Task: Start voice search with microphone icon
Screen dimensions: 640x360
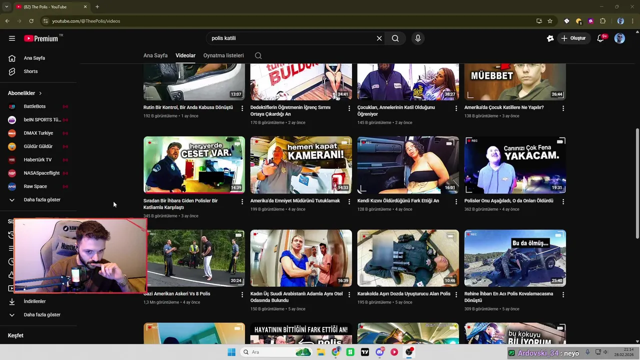Action: coord(418,38)
